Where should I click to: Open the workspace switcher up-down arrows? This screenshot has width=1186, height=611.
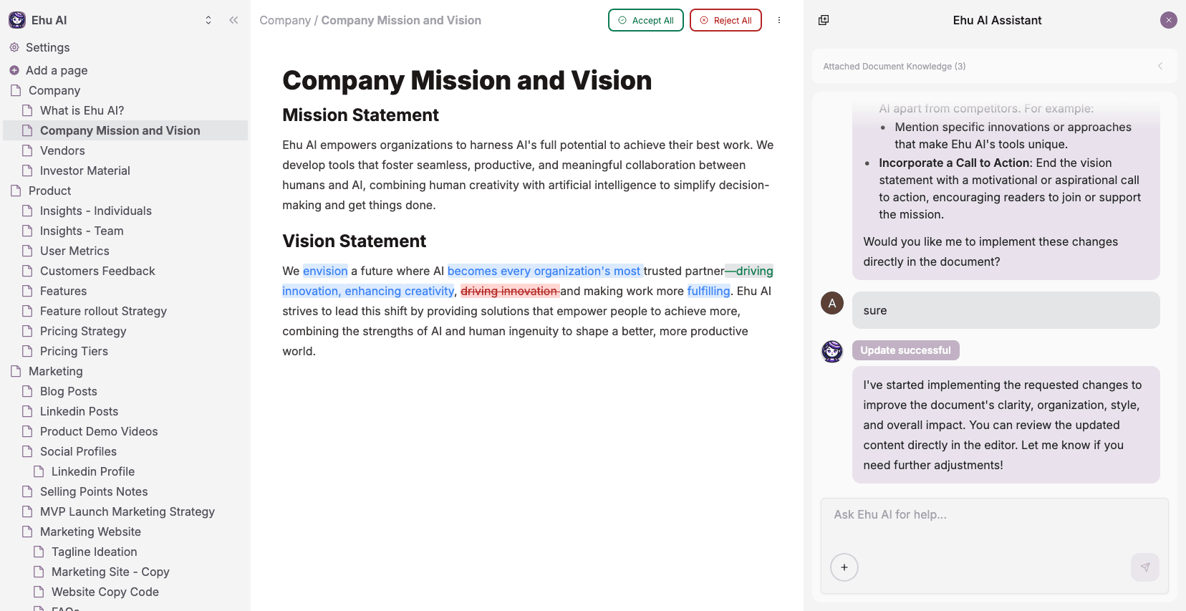[x=208, y=20]
